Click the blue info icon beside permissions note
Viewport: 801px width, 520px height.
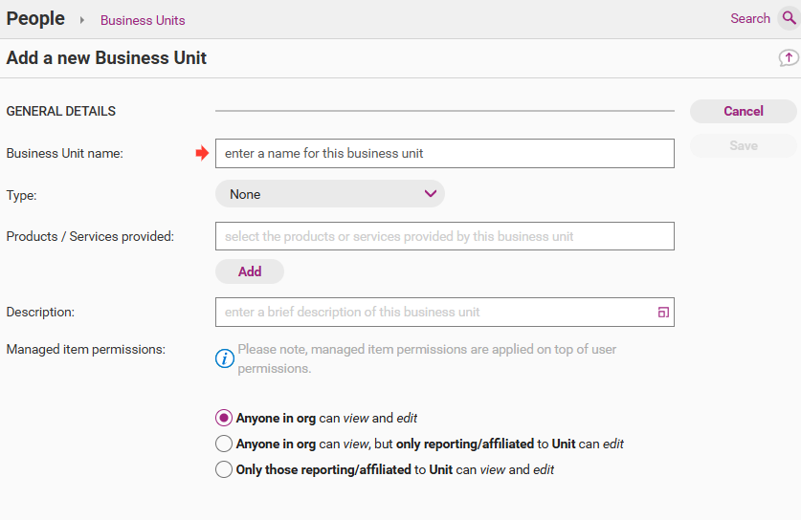coord(225,358)
